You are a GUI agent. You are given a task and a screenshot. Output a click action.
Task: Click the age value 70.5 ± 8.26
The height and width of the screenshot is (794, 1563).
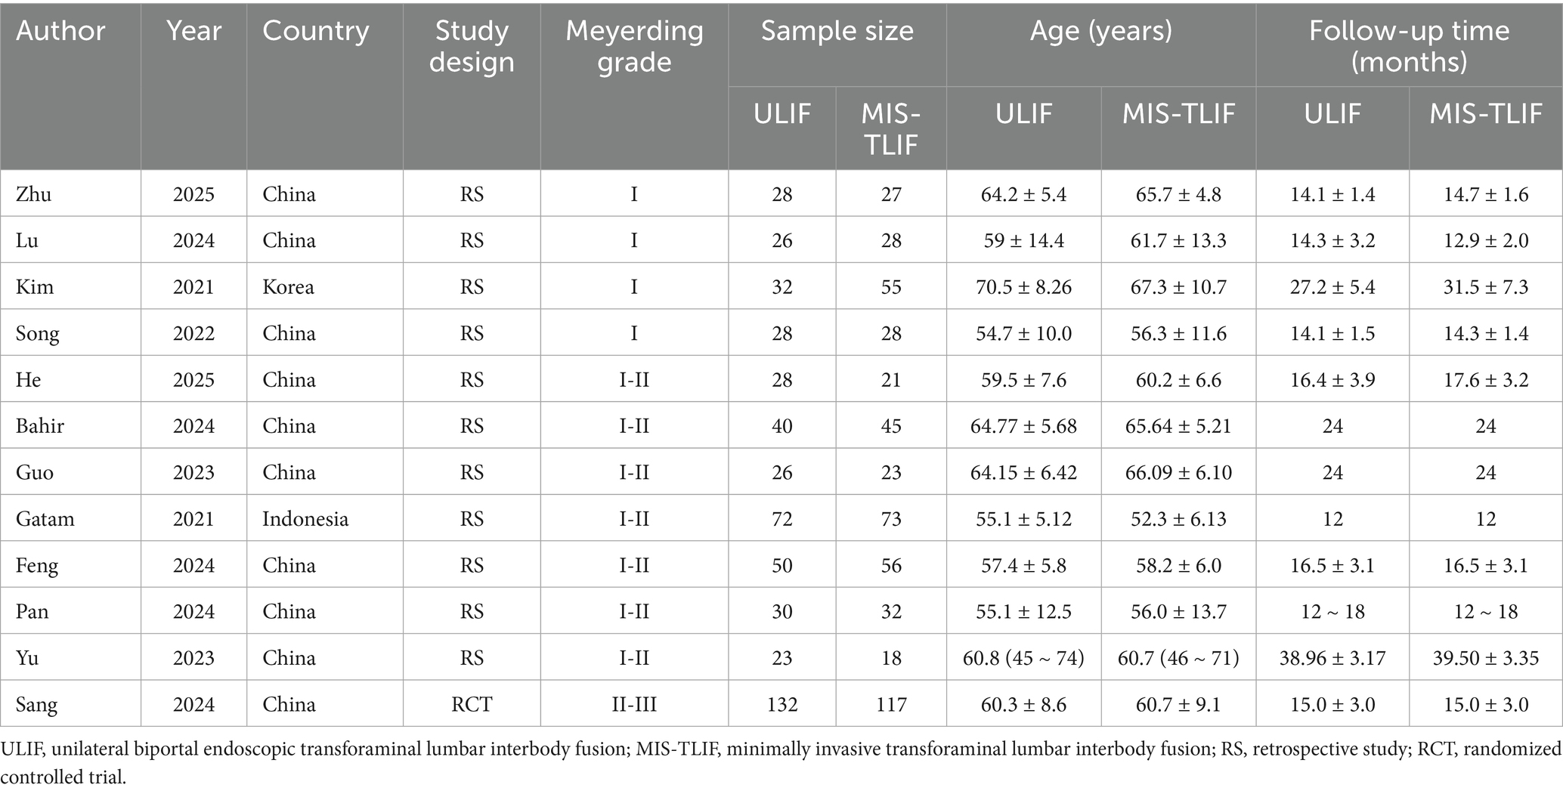coord(1023,287)
